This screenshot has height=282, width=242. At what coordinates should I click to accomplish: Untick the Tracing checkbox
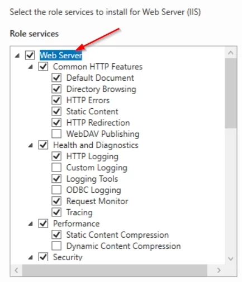click(56, 212)
